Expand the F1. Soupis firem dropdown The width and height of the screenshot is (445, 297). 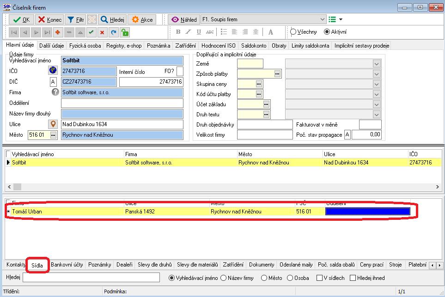click(323, 19)
